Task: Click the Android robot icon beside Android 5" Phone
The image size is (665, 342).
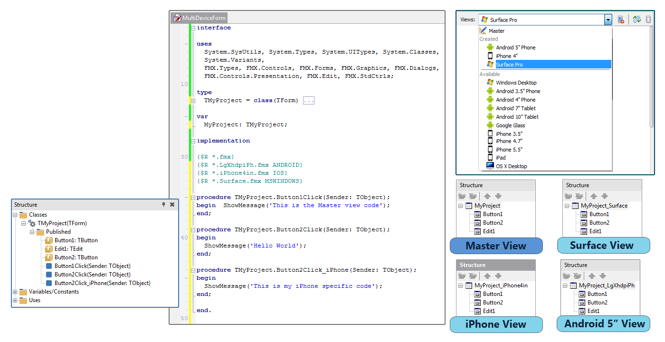Action: [x=490, y=47]
